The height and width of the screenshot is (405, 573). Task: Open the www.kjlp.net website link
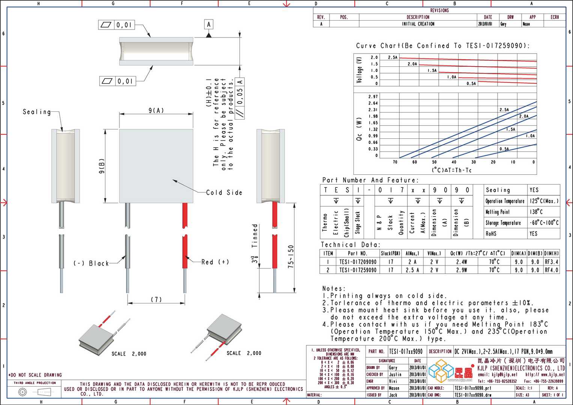pos(545,375)
